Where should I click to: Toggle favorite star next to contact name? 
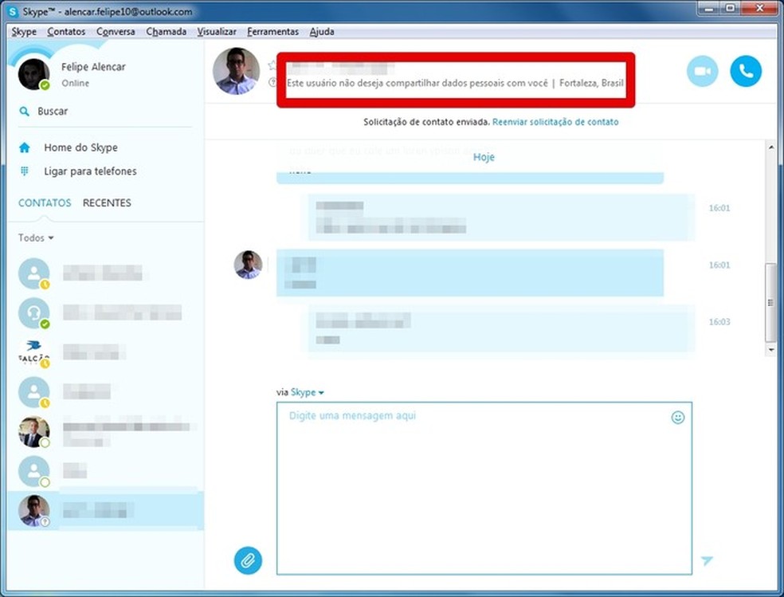pos(272,65)
